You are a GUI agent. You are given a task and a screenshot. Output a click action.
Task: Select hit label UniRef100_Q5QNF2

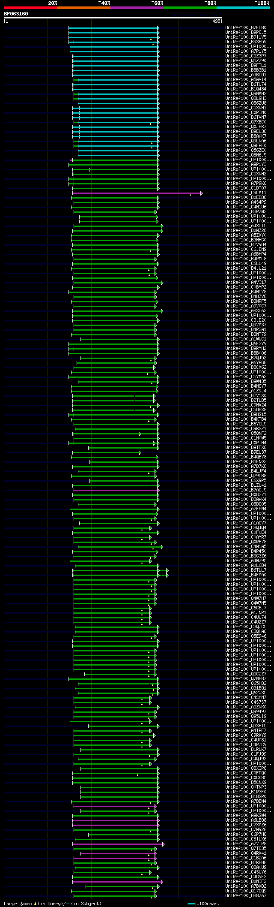click(x=246, y=434)
